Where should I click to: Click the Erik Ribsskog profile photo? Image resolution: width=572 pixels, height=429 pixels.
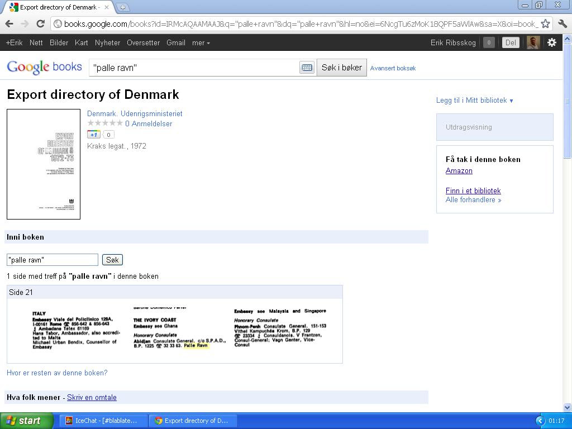[x=533, y=42]
